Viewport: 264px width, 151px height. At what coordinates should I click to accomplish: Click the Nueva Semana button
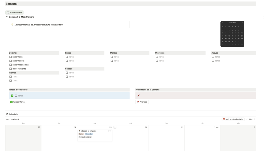point(14,12)
